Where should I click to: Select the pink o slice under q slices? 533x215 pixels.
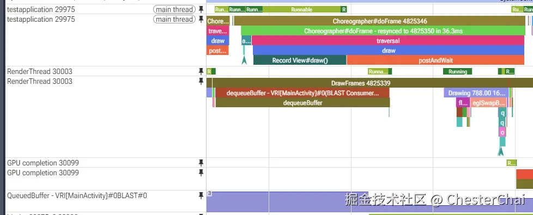pos(502,132)
